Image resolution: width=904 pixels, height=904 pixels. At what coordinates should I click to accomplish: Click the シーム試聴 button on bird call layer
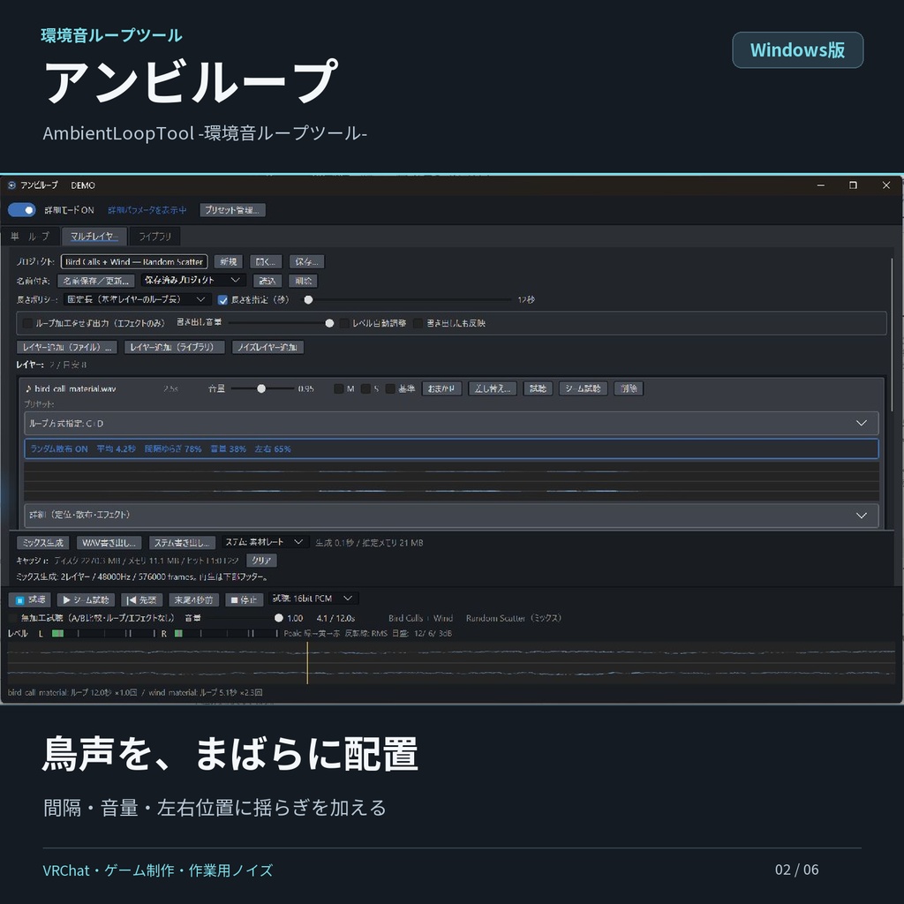(x=583, y=388)
